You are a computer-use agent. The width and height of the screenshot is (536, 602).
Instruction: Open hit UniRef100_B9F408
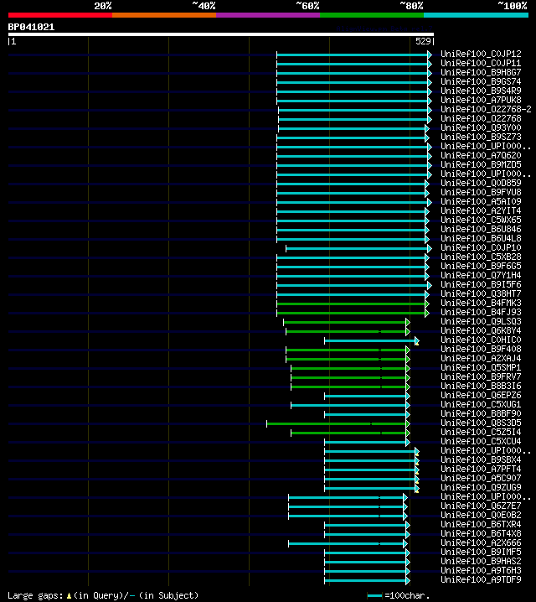[481, 349]
